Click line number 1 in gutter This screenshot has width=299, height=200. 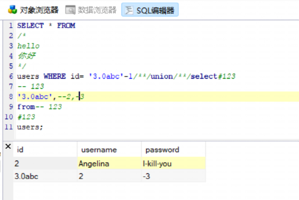click(x=11, y=26)
